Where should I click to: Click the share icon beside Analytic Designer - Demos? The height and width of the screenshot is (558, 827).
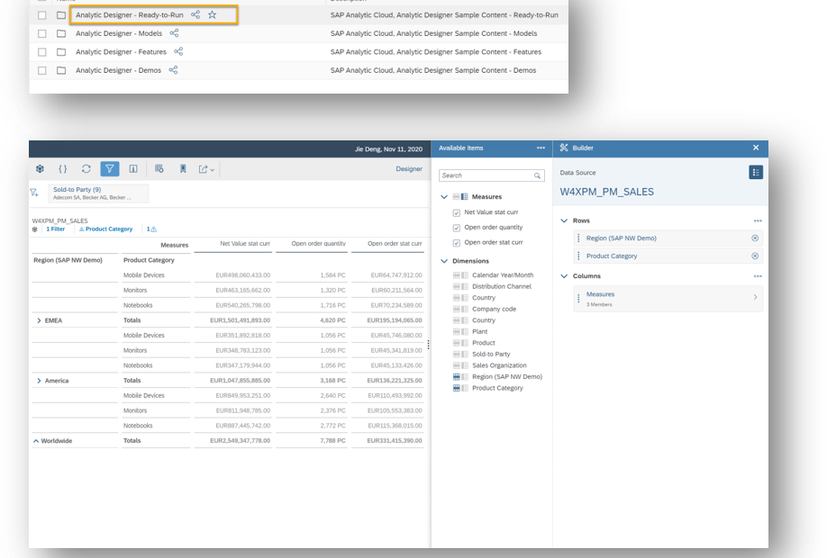173,70
